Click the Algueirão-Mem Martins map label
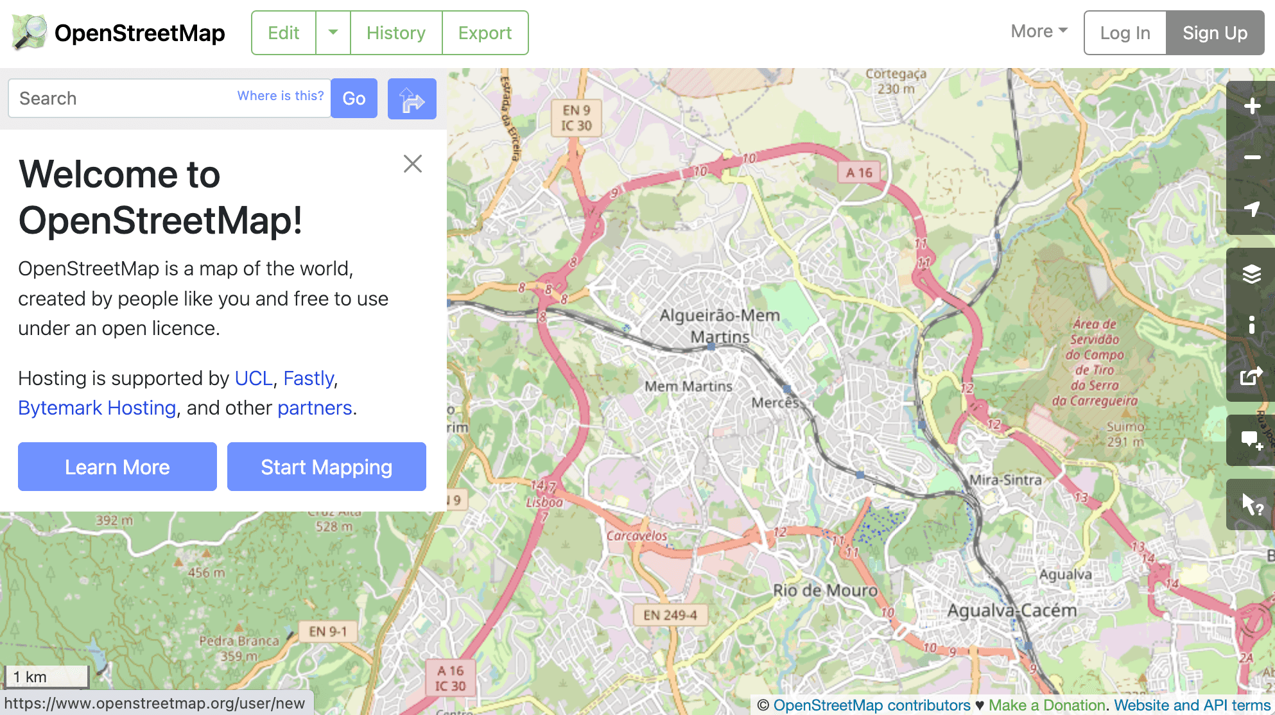This screenshot has height=715, width=1275. pyautogui.click(x=720, y=326)
